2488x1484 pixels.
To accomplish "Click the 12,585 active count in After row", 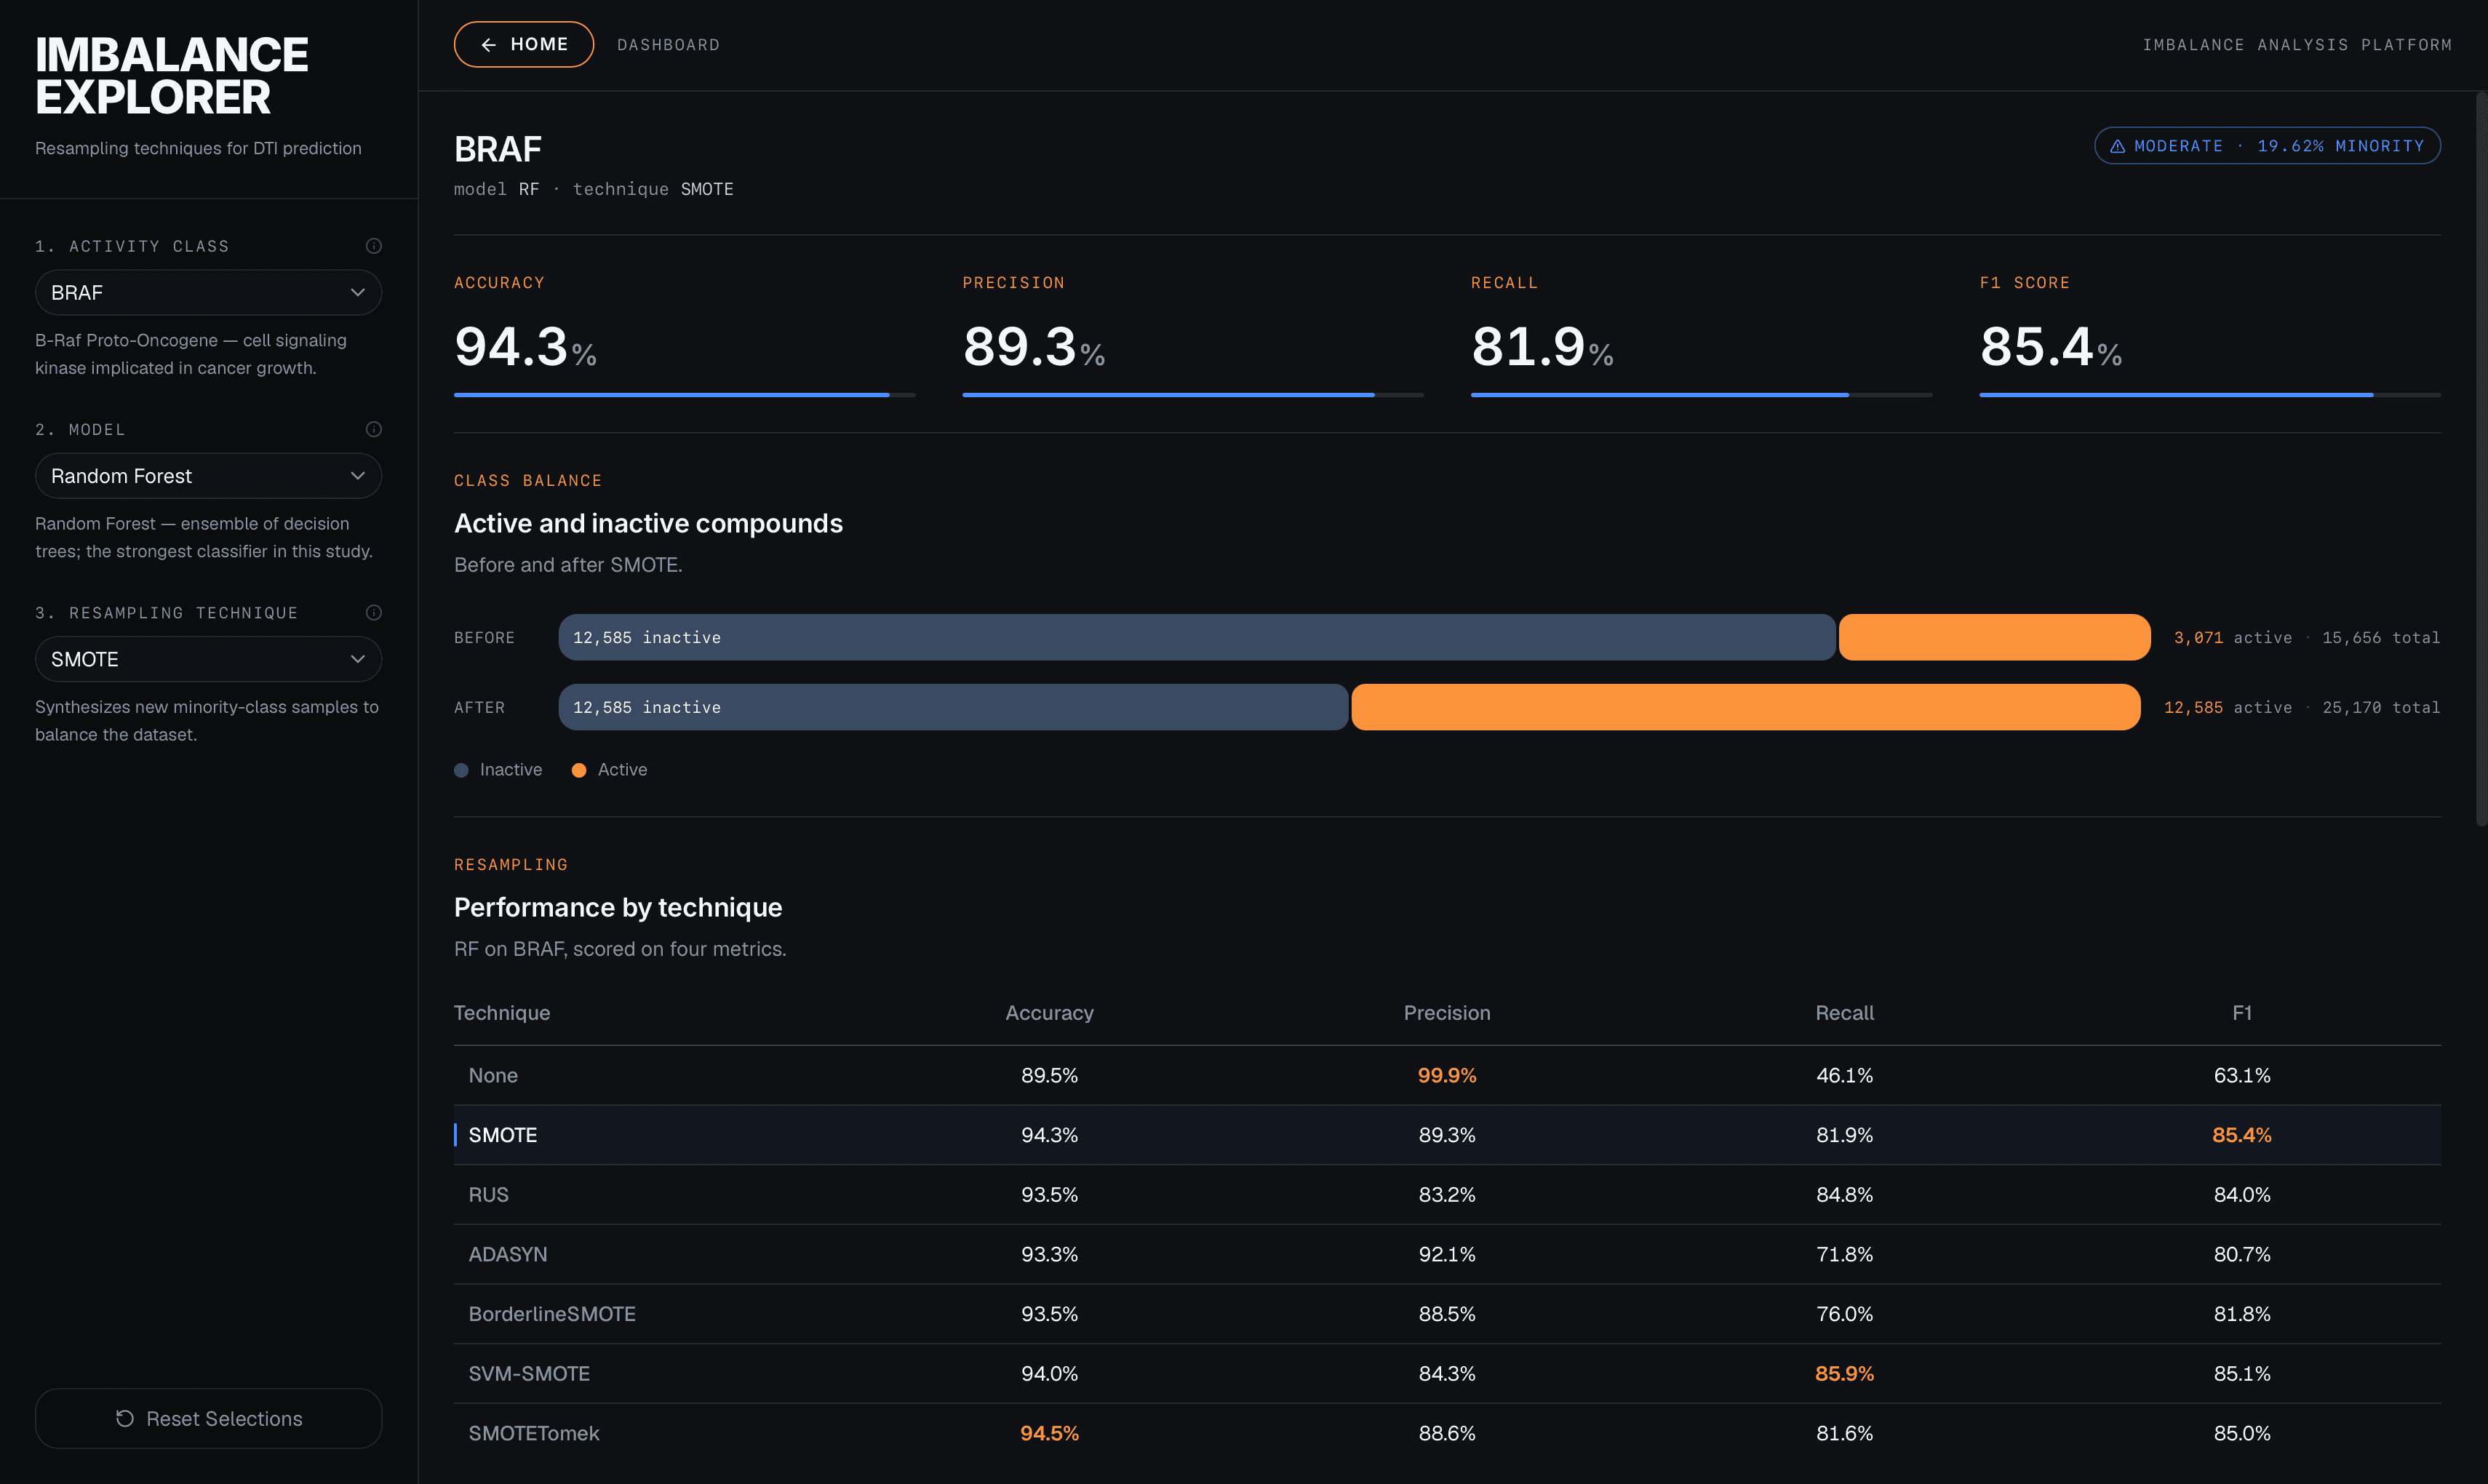I will tap(2193, 707).
